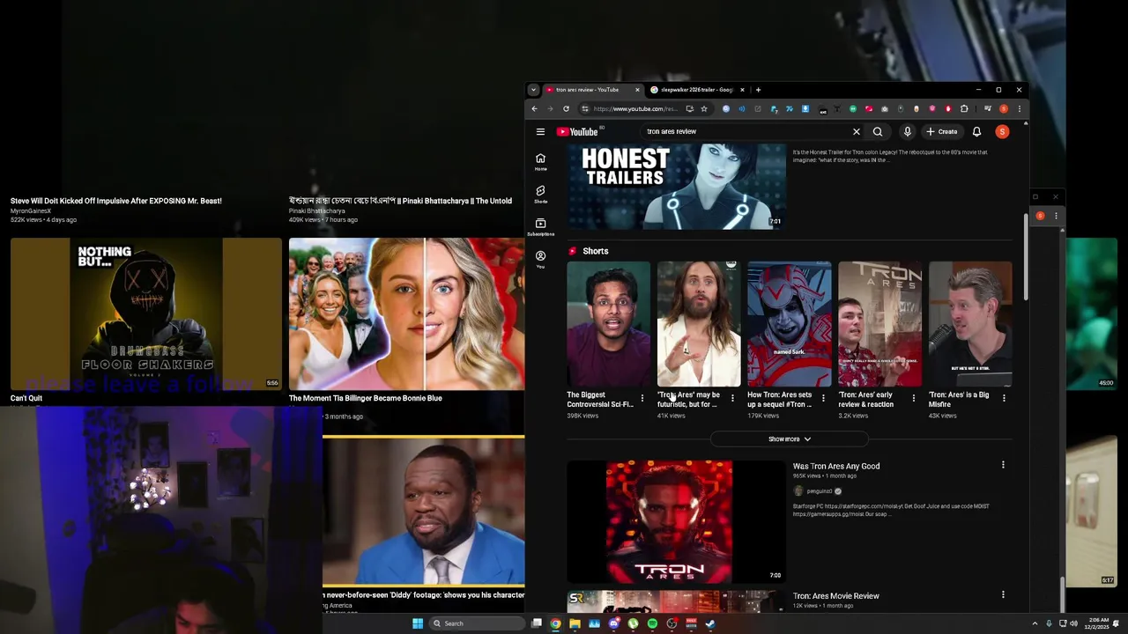
Task: Open options for 'Tron: Ares is a Big Misfire' short
Action: tap(1004, 399)
